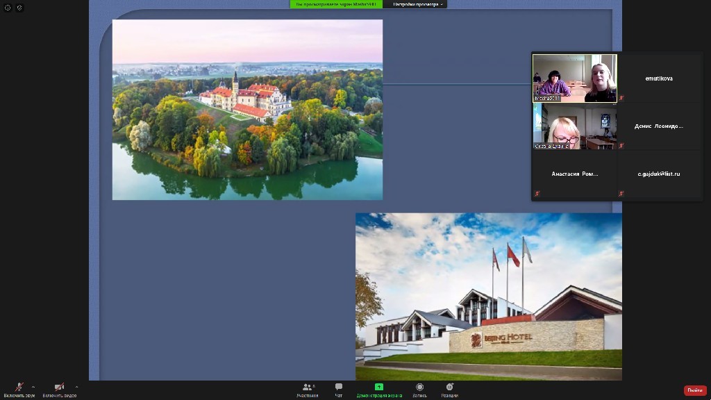Start recording with the Запись icon

[x=419, y=387]
